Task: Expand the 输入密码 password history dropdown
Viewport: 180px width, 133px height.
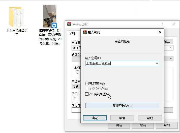Action: (157, 63)
